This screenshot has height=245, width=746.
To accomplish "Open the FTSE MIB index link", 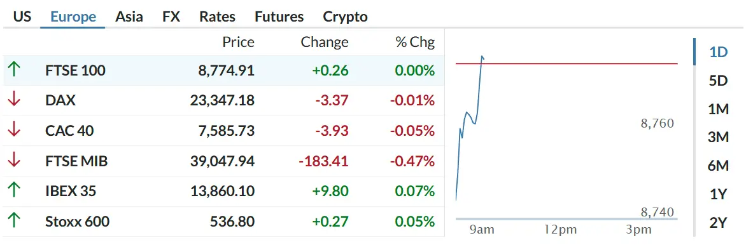I will (x=76, y=161).
